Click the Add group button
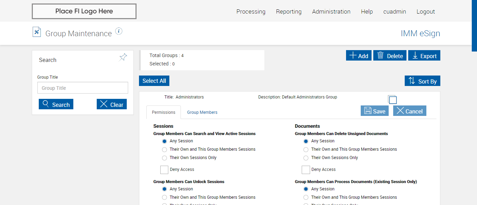This screenshot has width=477, height=205. click(x=359, y=56)
